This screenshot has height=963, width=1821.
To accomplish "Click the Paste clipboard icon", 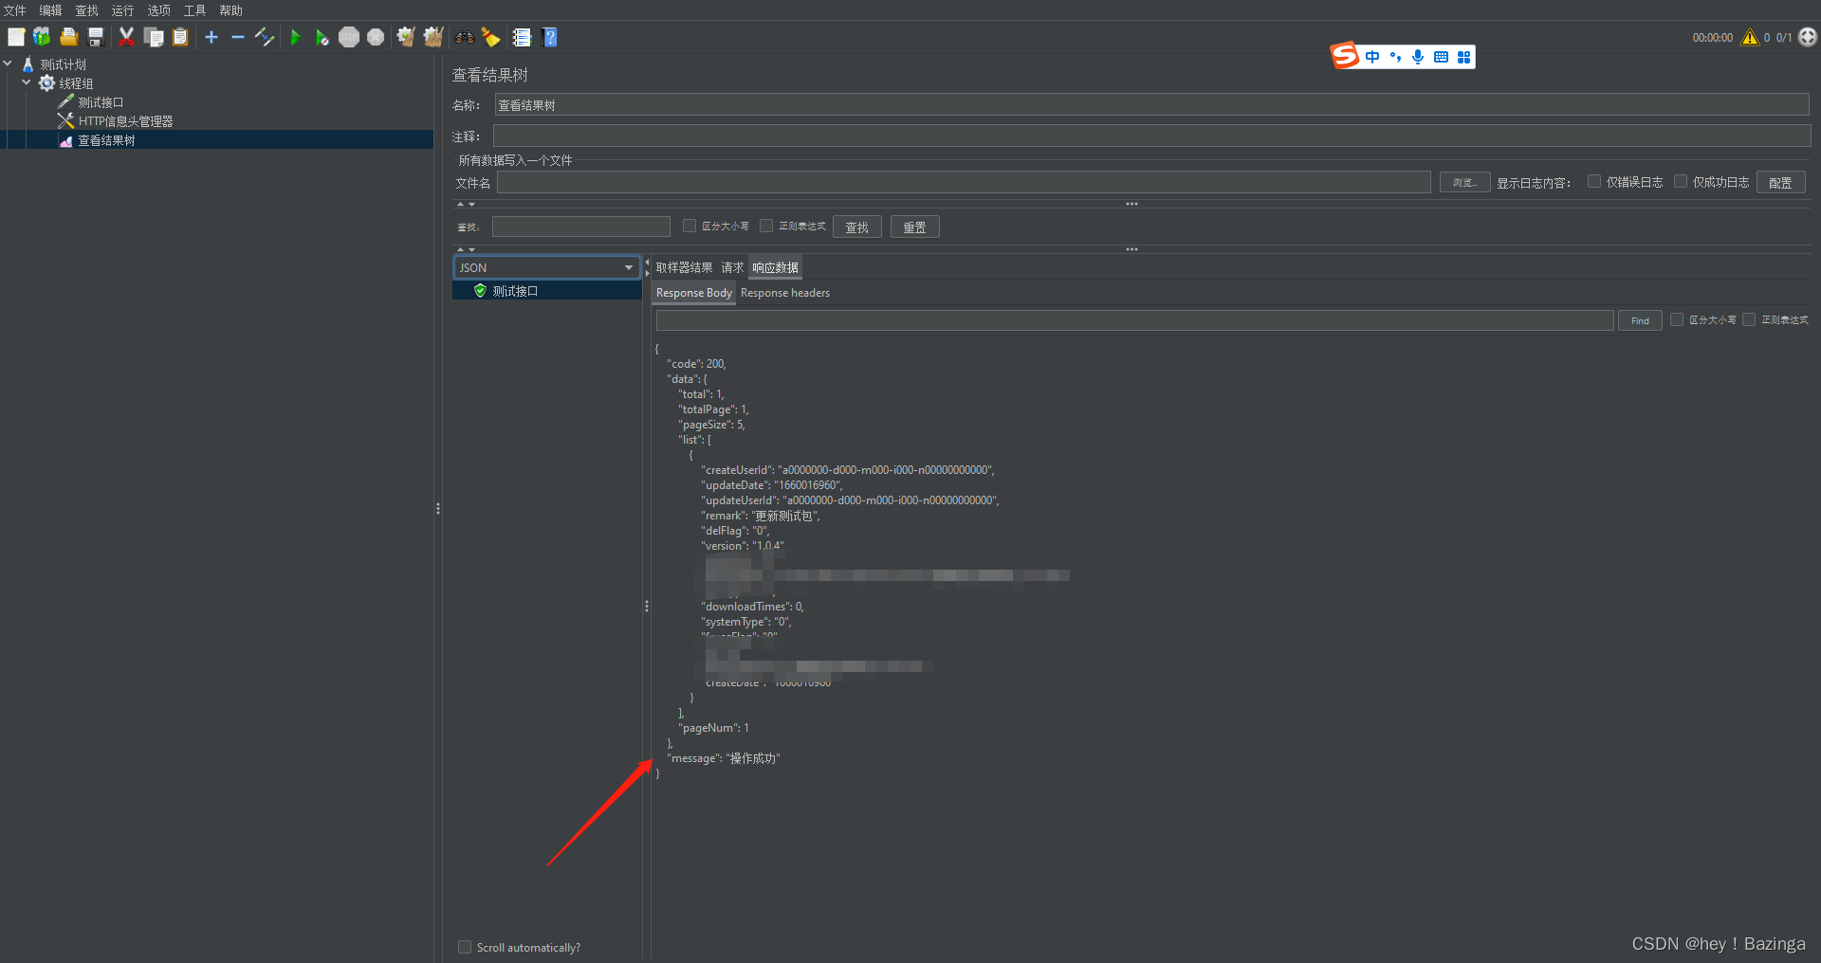I will point(180,37).
